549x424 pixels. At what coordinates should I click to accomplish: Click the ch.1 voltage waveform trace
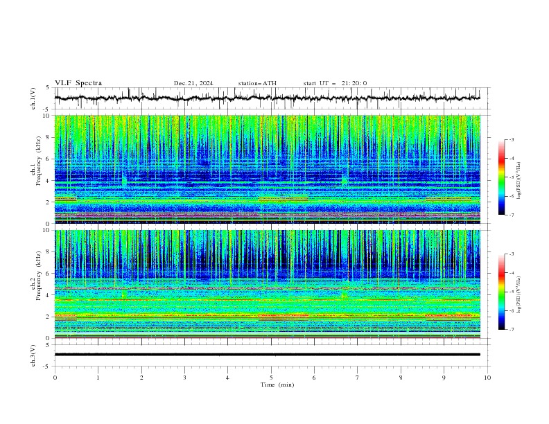pos(267,98)
